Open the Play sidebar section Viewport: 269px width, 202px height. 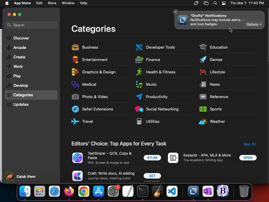[31, 76]
